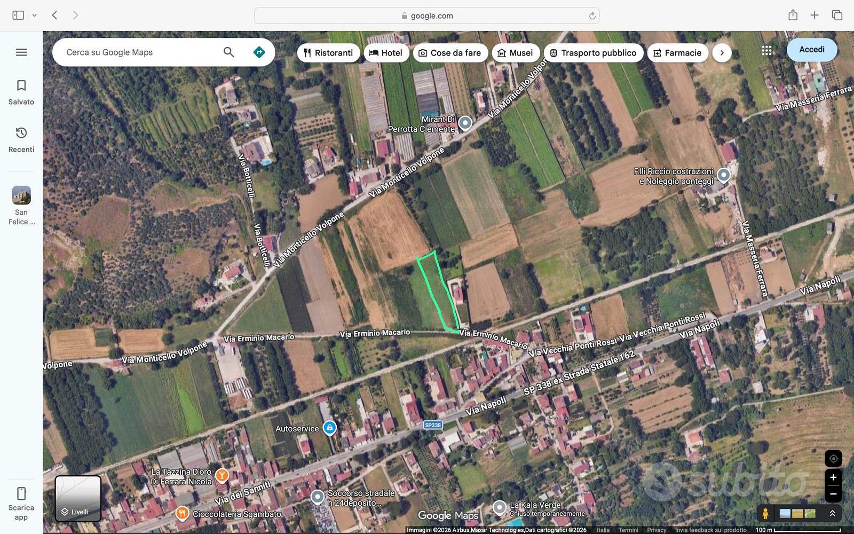This screenshot has height=534, width=854.
Task: Select the Ristoranti category chip
Action: (328, 53)
